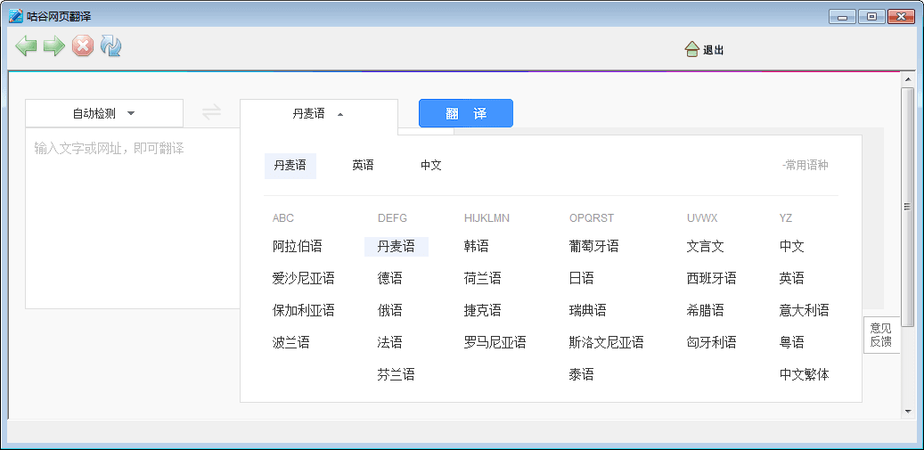924x450 pixels.
Task: Click the blue 翻译 translate button
Action: [x=465, y=113]
